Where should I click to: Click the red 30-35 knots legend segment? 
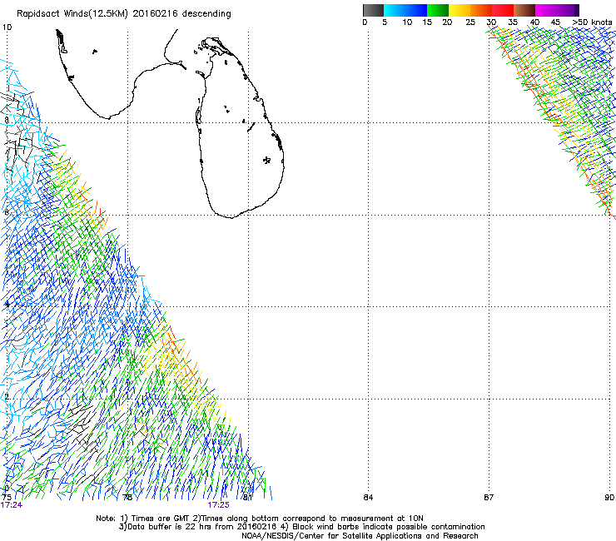[x=503, y=10]
